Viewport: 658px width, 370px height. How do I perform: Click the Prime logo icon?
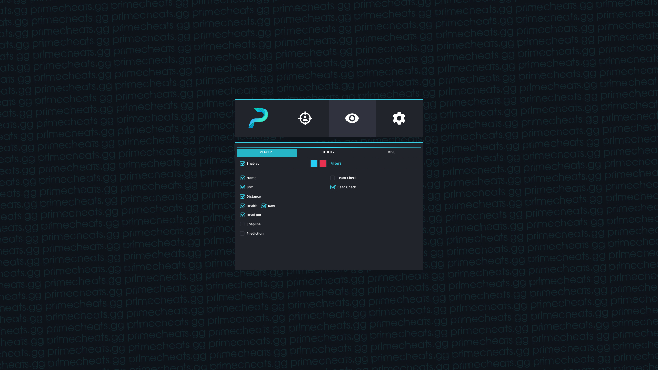click(x=258, y=118)
